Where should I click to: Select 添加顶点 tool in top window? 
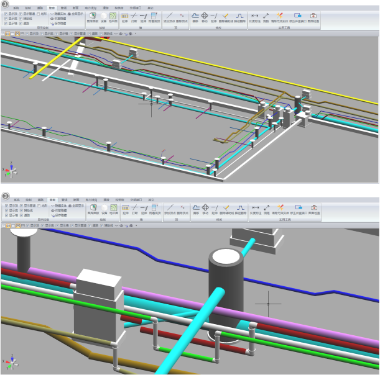coord(169,17)
